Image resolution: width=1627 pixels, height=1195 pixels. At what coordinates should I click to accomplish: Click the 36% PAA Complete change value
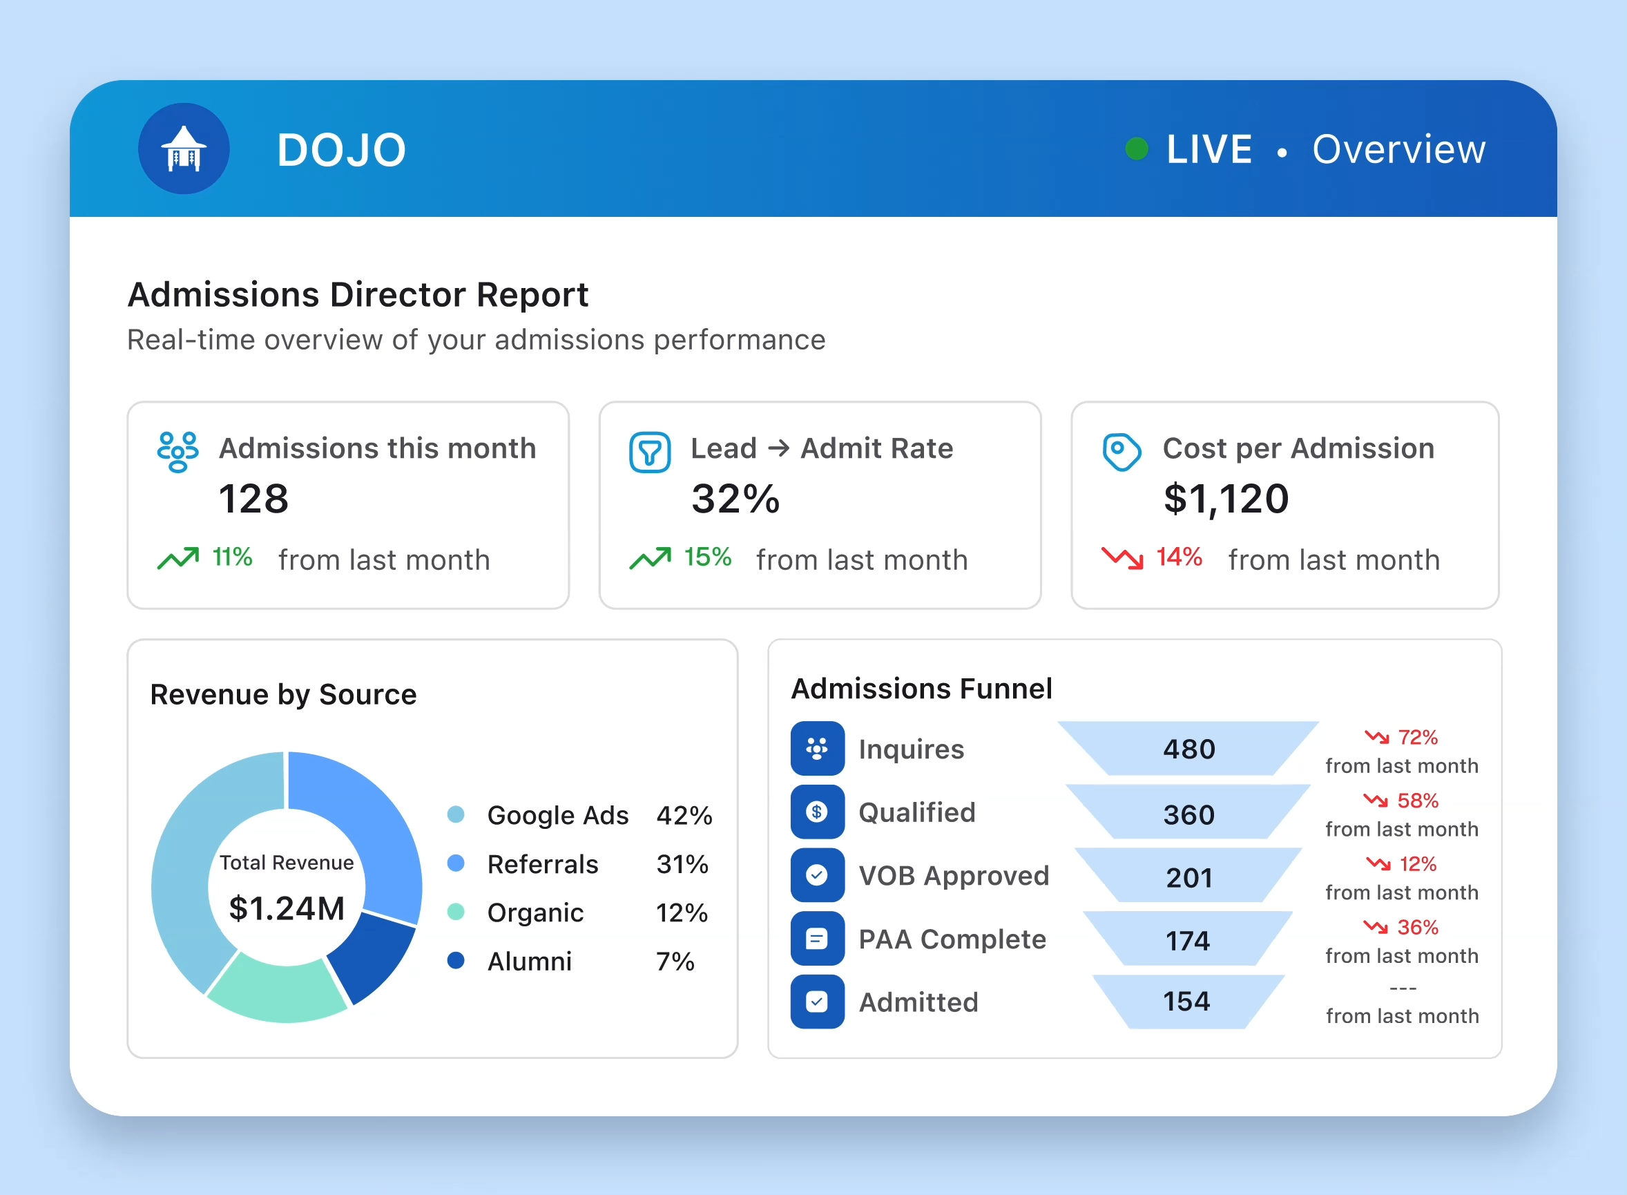pos(1417,926)
